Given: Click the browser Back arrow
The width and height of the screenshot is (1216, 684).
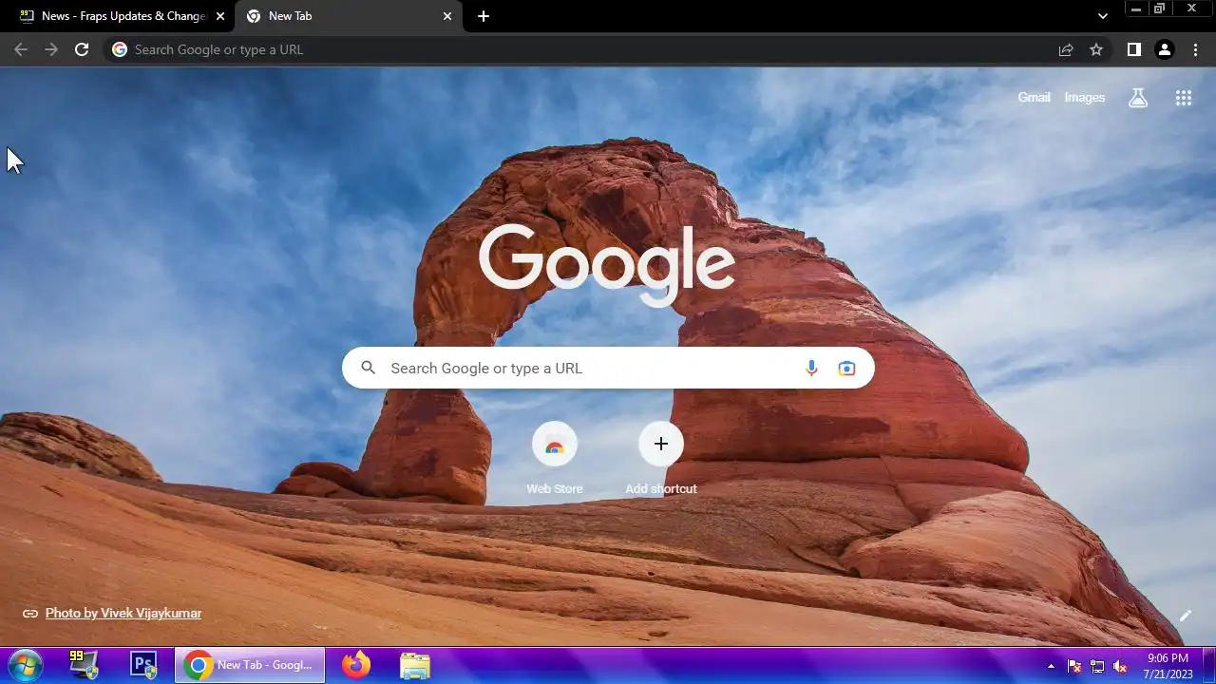Looking at the screenshot, I should [21, 49].
